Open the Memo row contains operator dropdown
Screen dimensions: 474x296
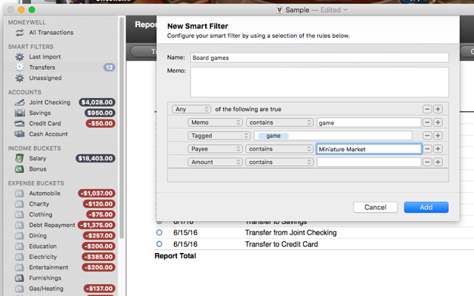click(280, 122)
